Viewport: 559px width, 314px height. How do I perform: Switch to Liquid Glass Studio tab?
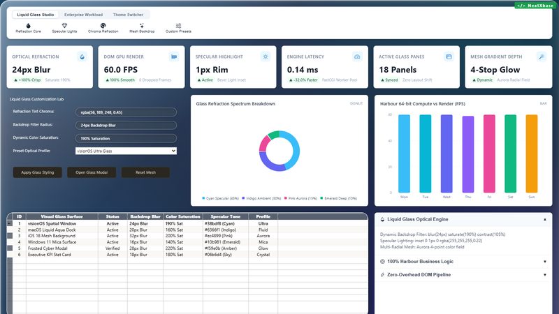coord(36,15)
